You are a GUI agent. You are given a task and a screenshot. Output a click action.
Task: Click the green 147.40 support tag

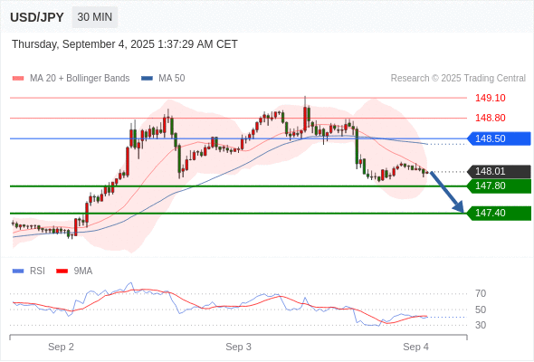tap(499, 214)
